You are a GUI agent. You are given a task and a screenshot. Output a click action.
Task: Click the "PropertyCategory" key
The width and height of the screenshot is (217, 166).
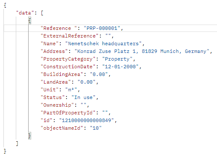68,59
